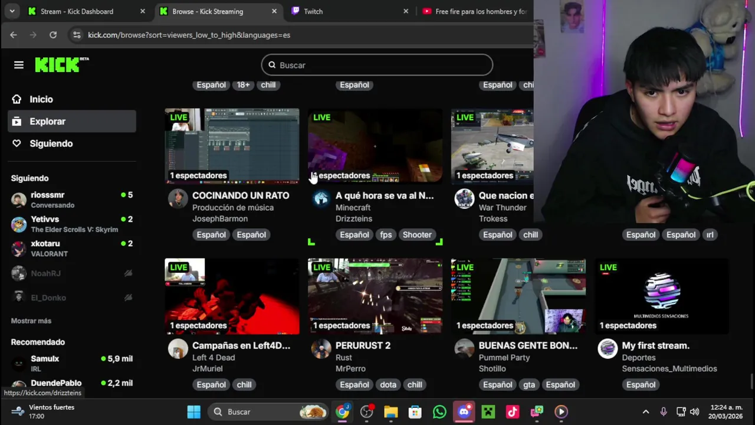Screen dimensions: 755x425
Task: Open Yetivvs followed channel
Action: point(72,224)
